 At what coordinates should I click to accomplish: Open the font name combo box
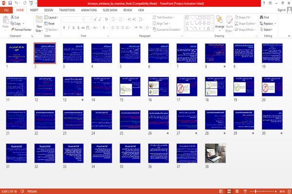[73, 19]
